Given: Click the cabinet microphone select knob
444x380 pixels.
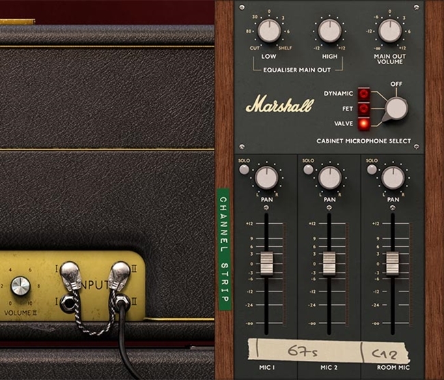Looking at the screenshot, I should click(x=396, y=109).
